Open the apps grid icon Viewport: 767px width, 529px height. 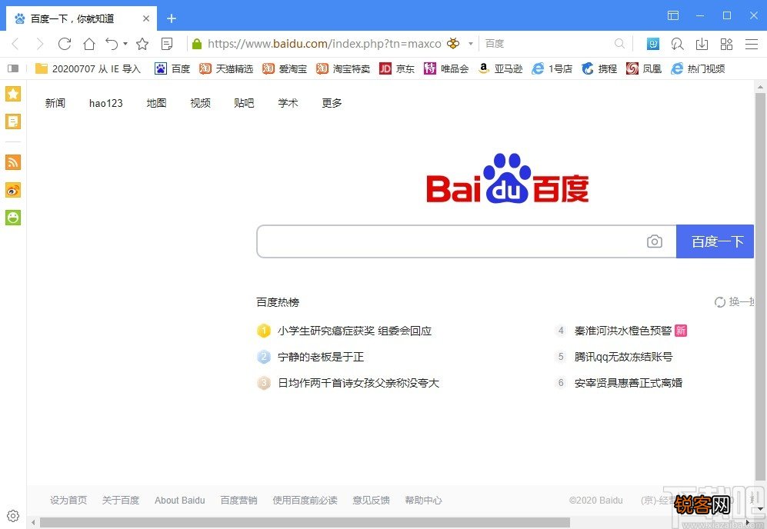pyautogui.click(x=726, y=44)
